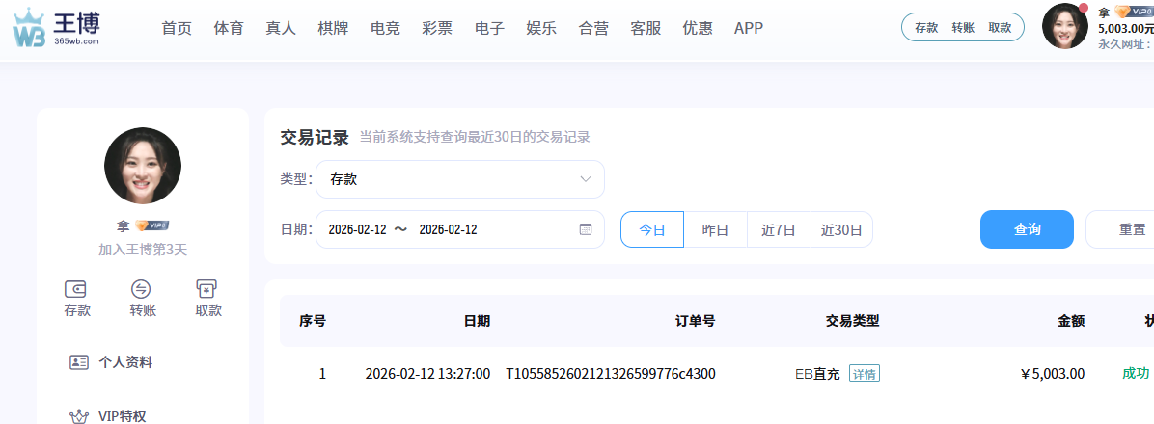Click the sidebar 取款 withdraw icon
1154x424 pixels.
coord(207,289)
